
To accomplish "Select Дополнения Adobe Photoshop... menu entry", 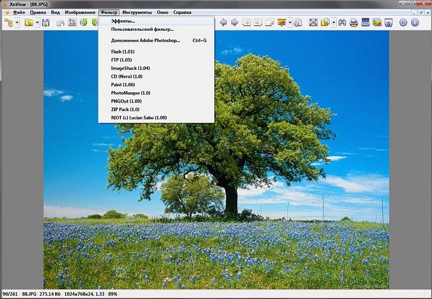I will 145,40.
